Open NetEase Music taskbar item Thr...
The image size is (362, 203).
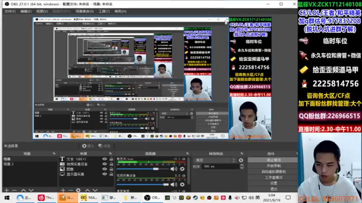[x=46, y=198]
